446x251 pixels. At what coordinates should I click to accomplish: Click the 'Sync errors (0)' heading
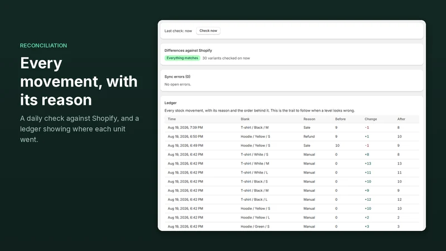[177, 76]
